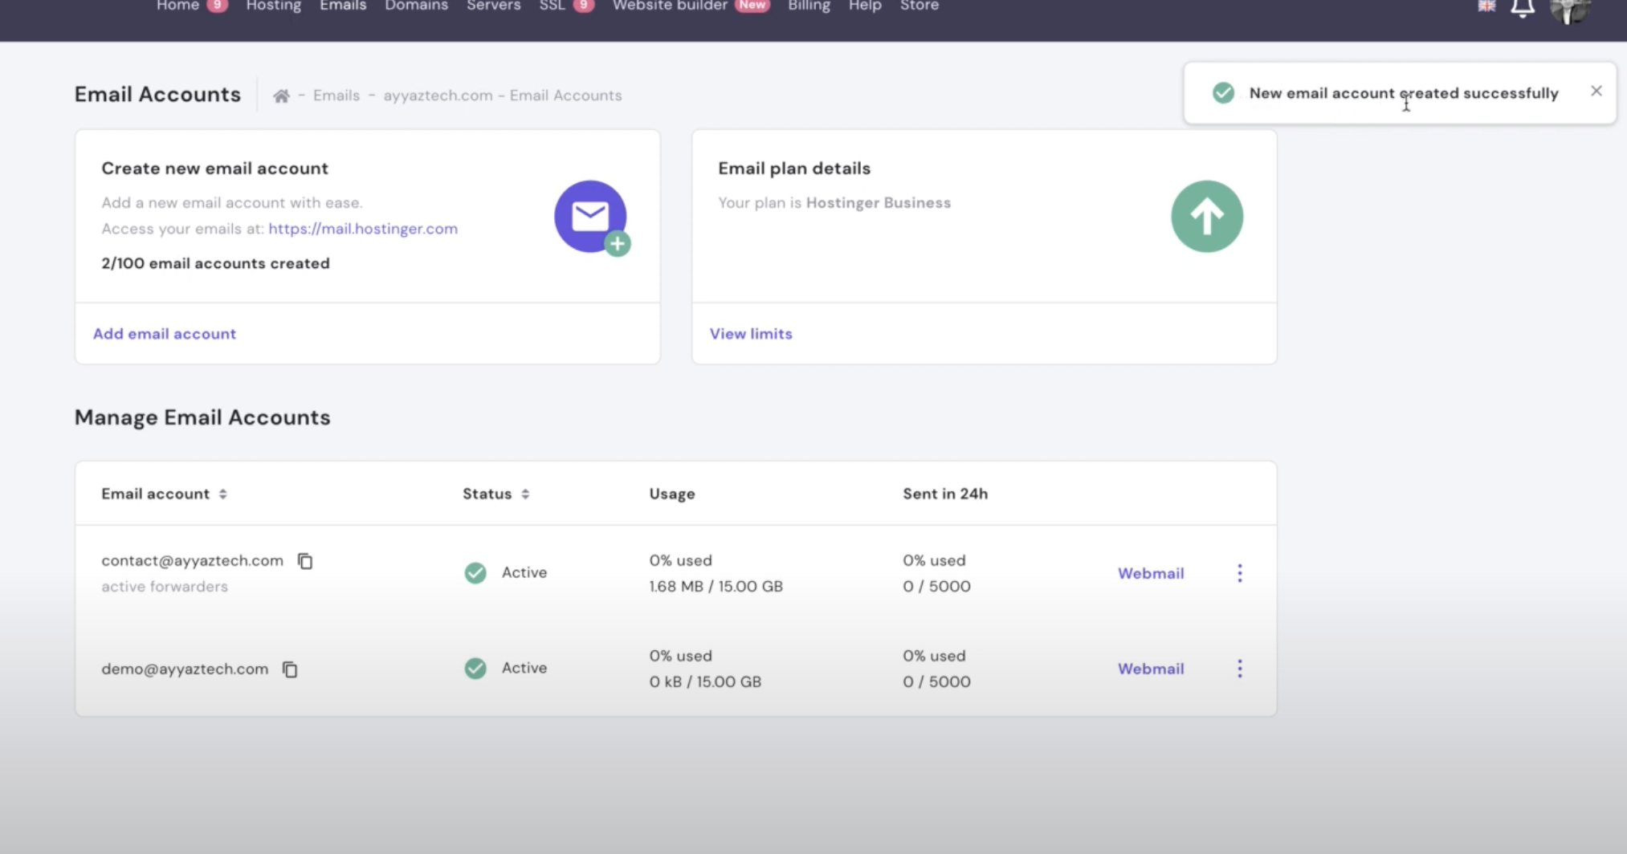Image resolution: width=1627 pixels, height=854 pixels.
Task: Dismiss the success notification toast
Action: tap(1596, 91)
